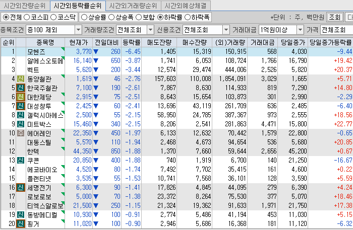This screenshot has width=353, height=230.
Task: Switch to the 시간외거래량순위 tab
Action: (x=133, y=6)
